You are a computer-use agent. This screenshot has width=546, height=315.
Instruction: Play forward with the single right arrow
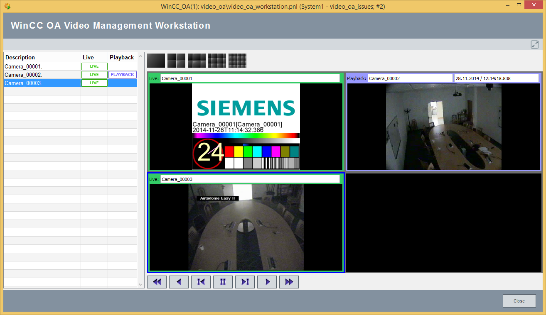(267, 282)
